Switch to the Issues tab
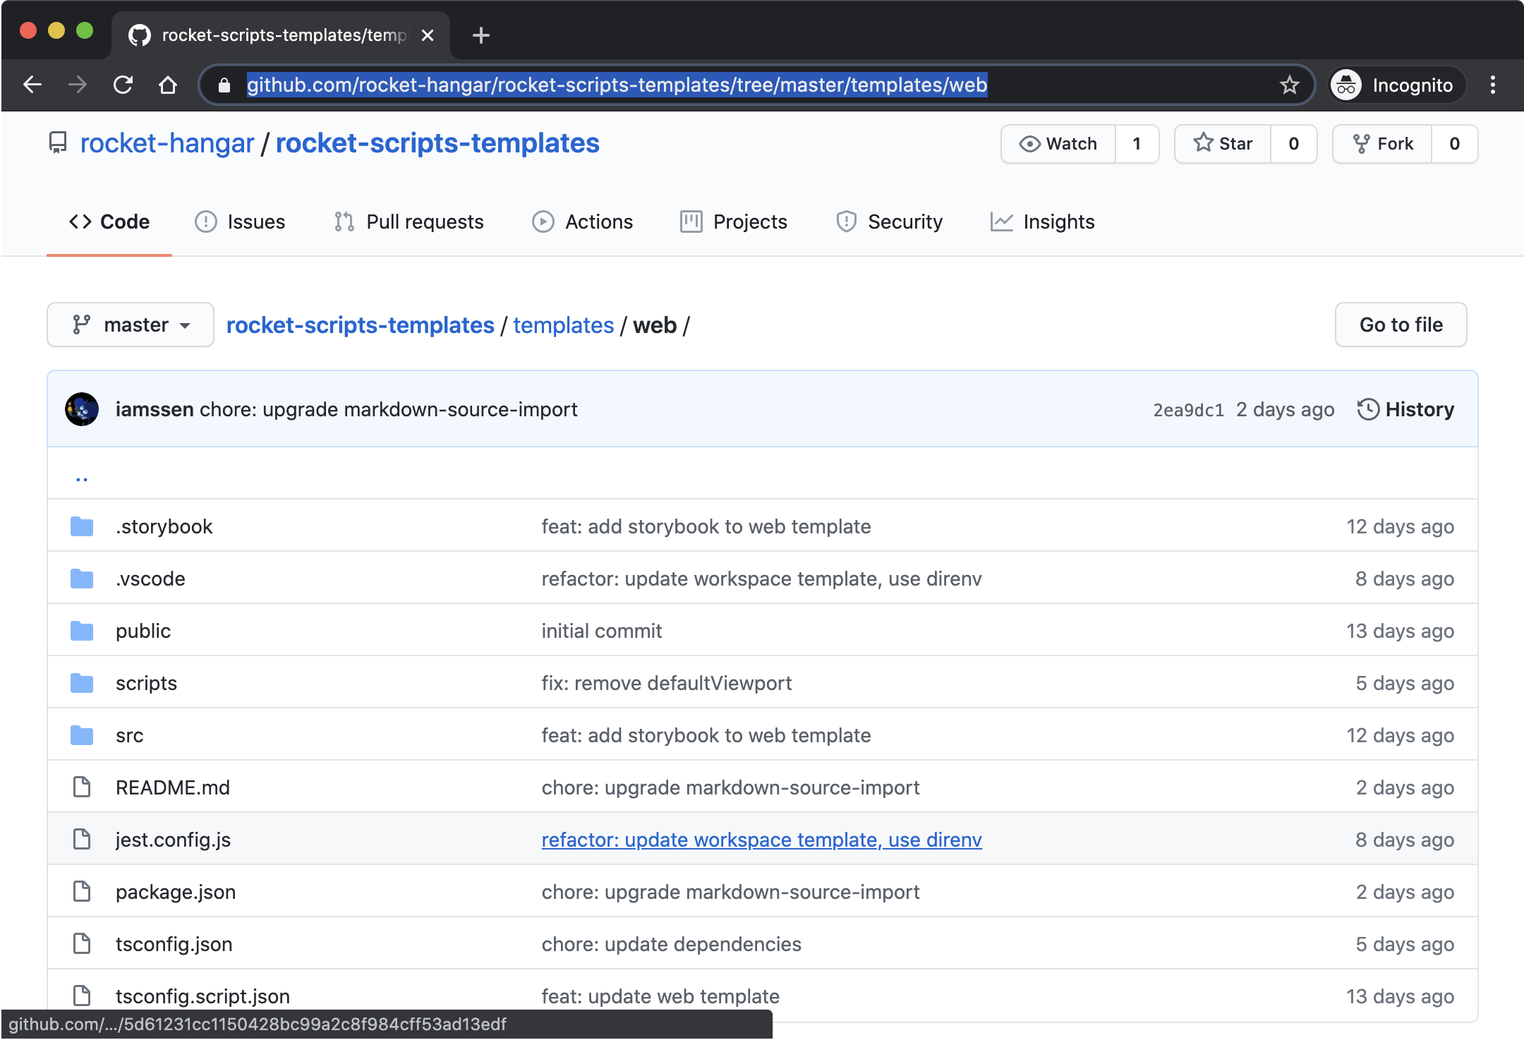 [240, 222]
